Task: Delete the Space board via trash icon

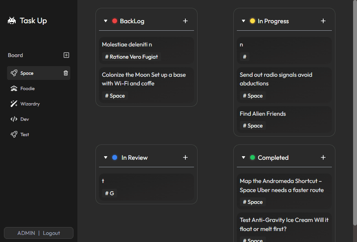Action: click(66, 73)
